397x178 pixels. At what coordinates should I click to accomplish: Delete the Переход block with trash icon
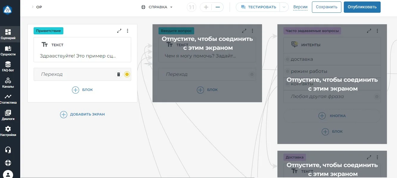(119, 74)
